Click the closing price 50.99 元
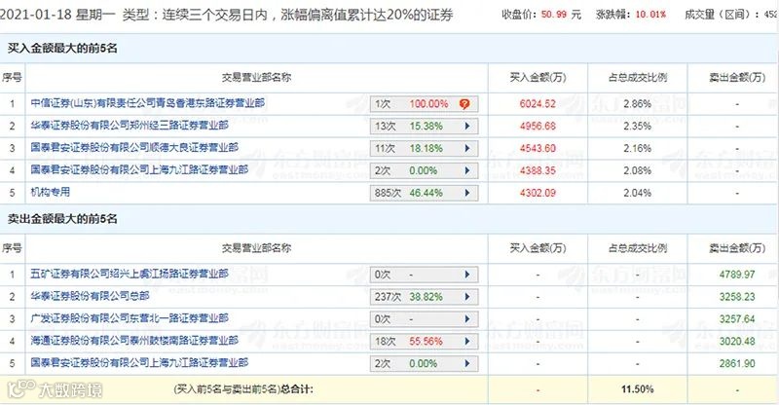The height and width of the screenshot is (405, 779). coord(561,15)
